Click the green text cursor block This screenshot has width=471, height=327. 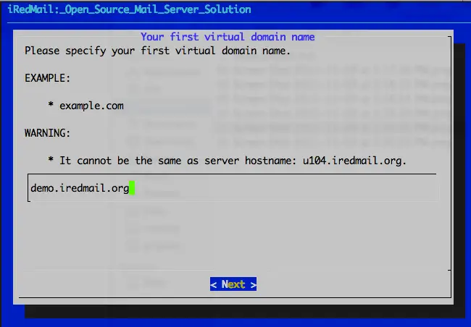click(x=133, y=188)
